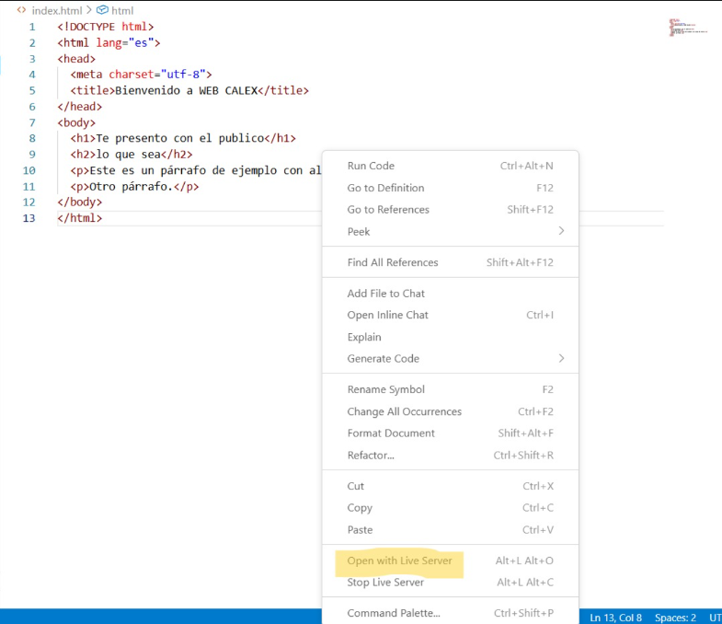Screen dimensions: 722x624
Task: Expand the Peek submenu
Action: [x=451, y=231]
